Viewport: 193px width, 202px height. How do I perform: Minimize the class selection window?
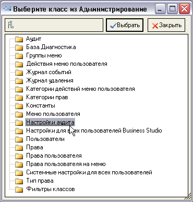160,9
